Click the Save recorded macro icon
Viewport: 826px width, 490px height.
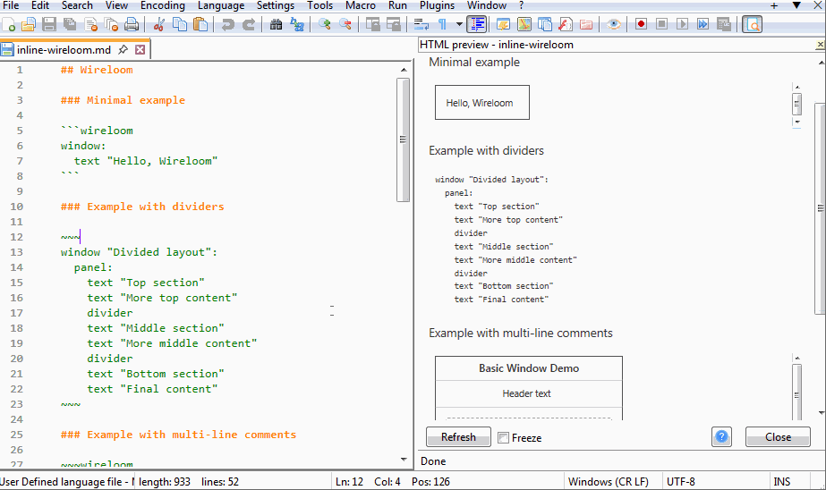pos(724,24)
